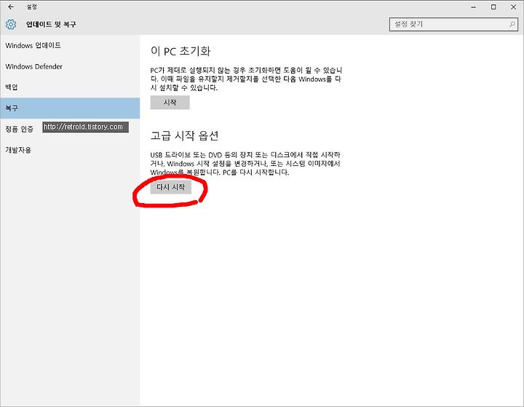Select the 복구 sidebar item
524x407 pixels.
(70, 108)
